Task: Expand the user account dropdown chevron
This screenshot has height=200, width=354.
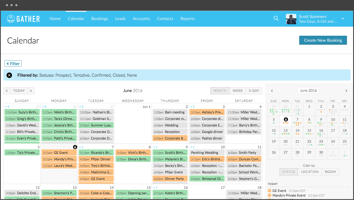Action: coord(343,19)
